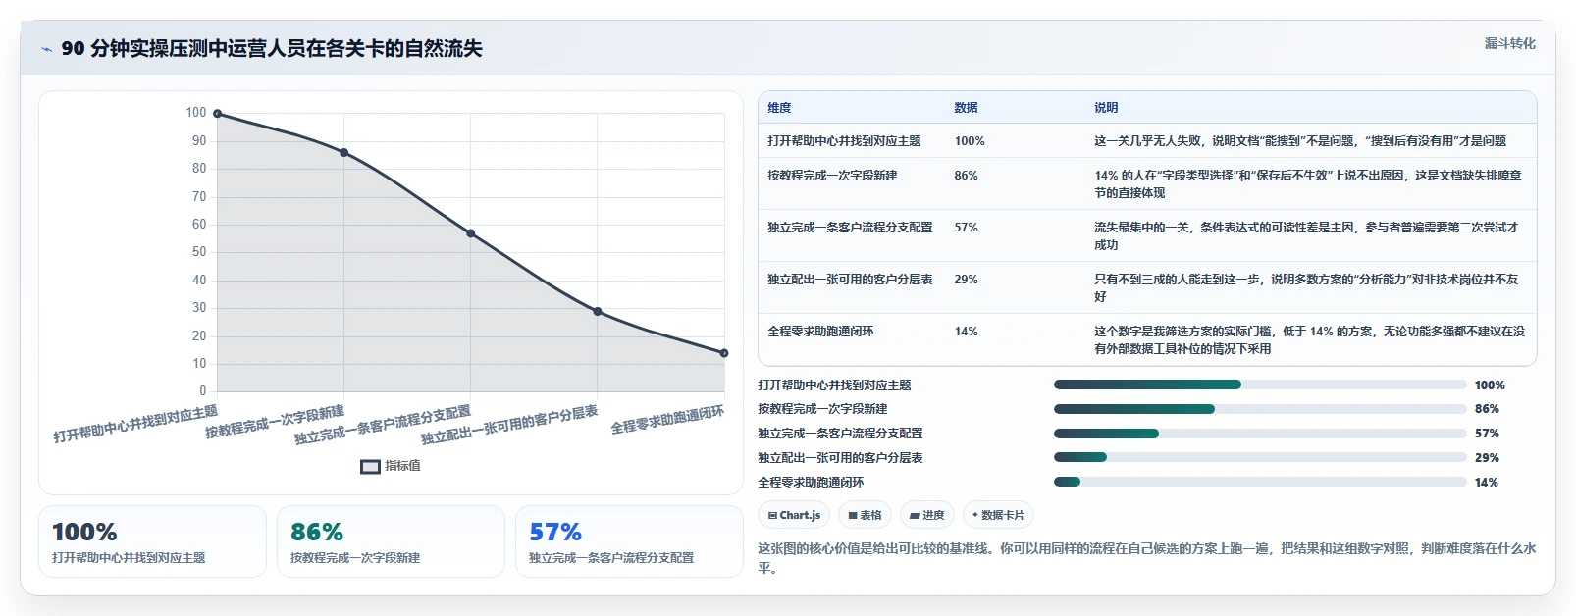Click the description starting 流失最集中的一关
This screenshot has height=616, width=1576.
pyautogui.click(x=1306, y=236)
